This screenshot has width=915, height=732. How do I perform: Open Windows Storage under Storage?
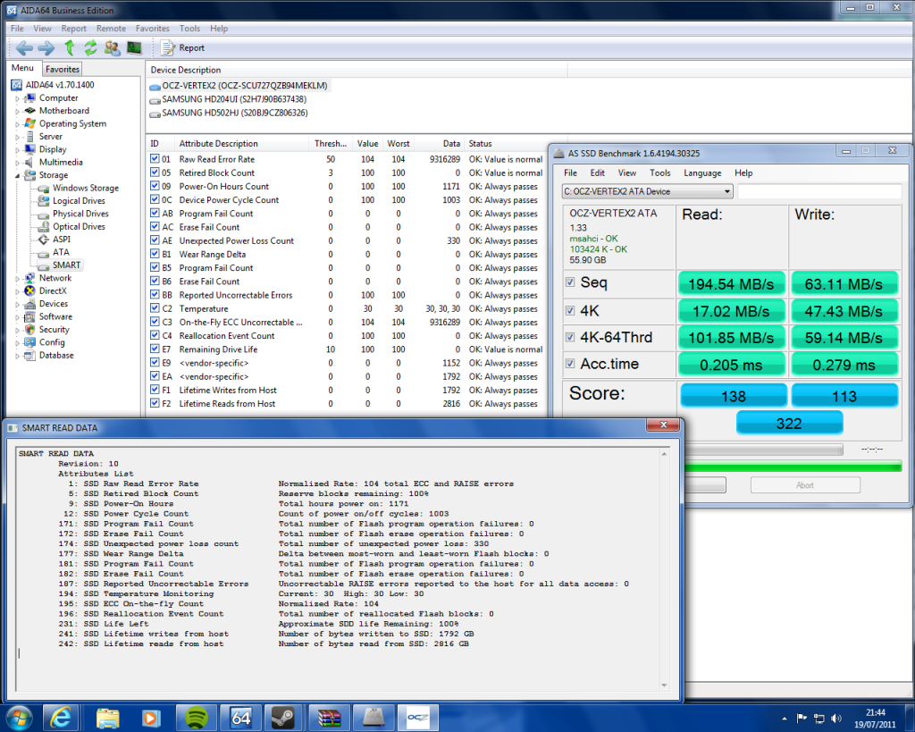85,188
